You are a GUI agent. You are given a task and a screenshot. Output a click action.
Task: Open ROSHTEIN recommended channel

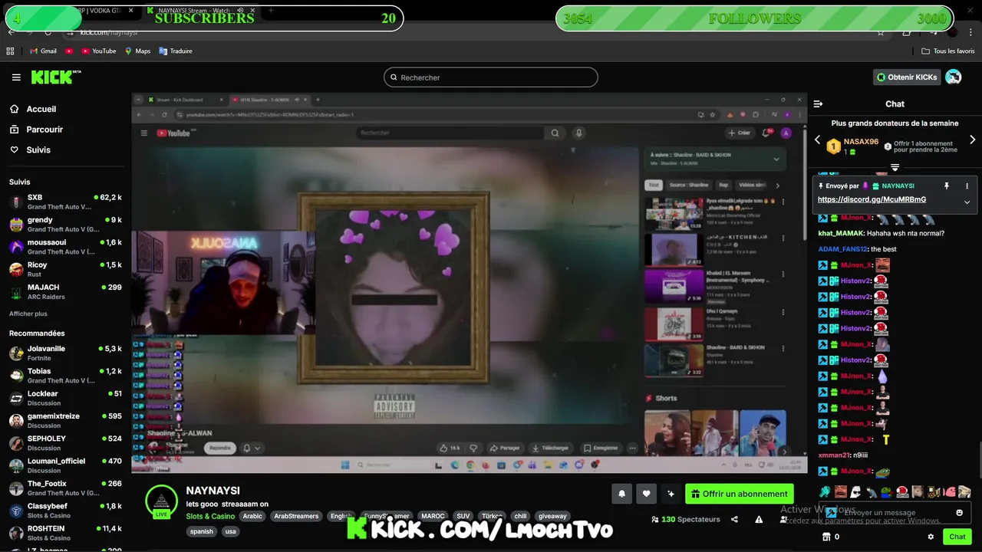pyautogui.click(x=64, y=533)
